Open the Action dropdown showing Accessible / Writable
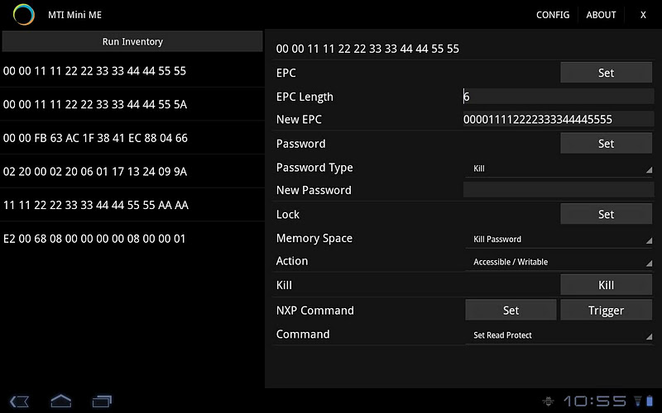Screen dimensions: 662x413 559,262
